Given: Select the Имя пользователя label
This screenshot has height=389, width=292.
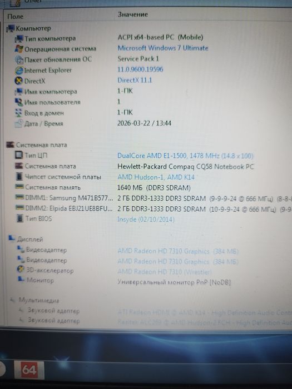Looking at the screenshot, I should (x=52, y=102).
